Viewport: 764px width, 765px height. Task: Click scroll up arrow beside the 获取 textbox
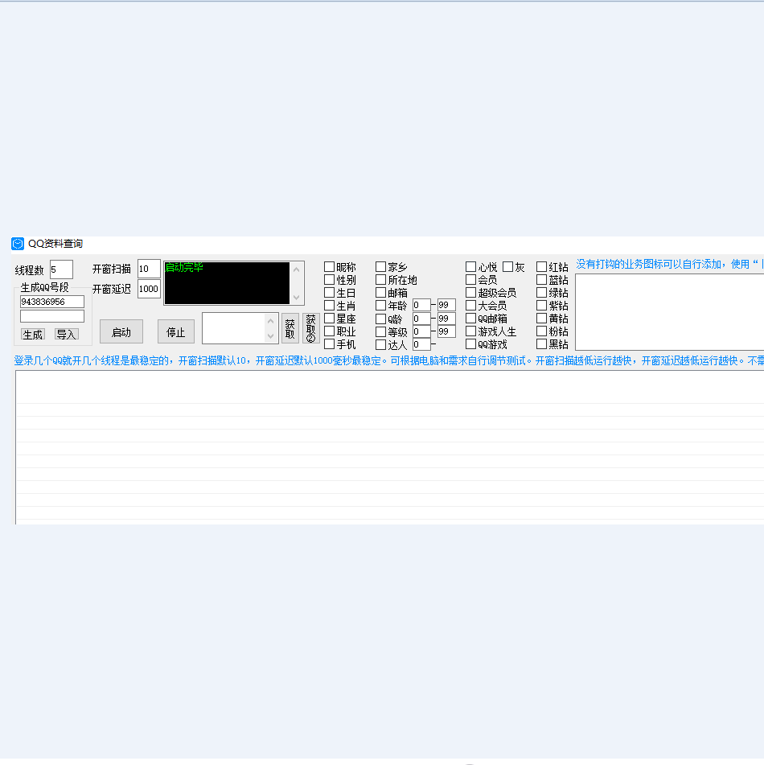(x=271, y=320)
